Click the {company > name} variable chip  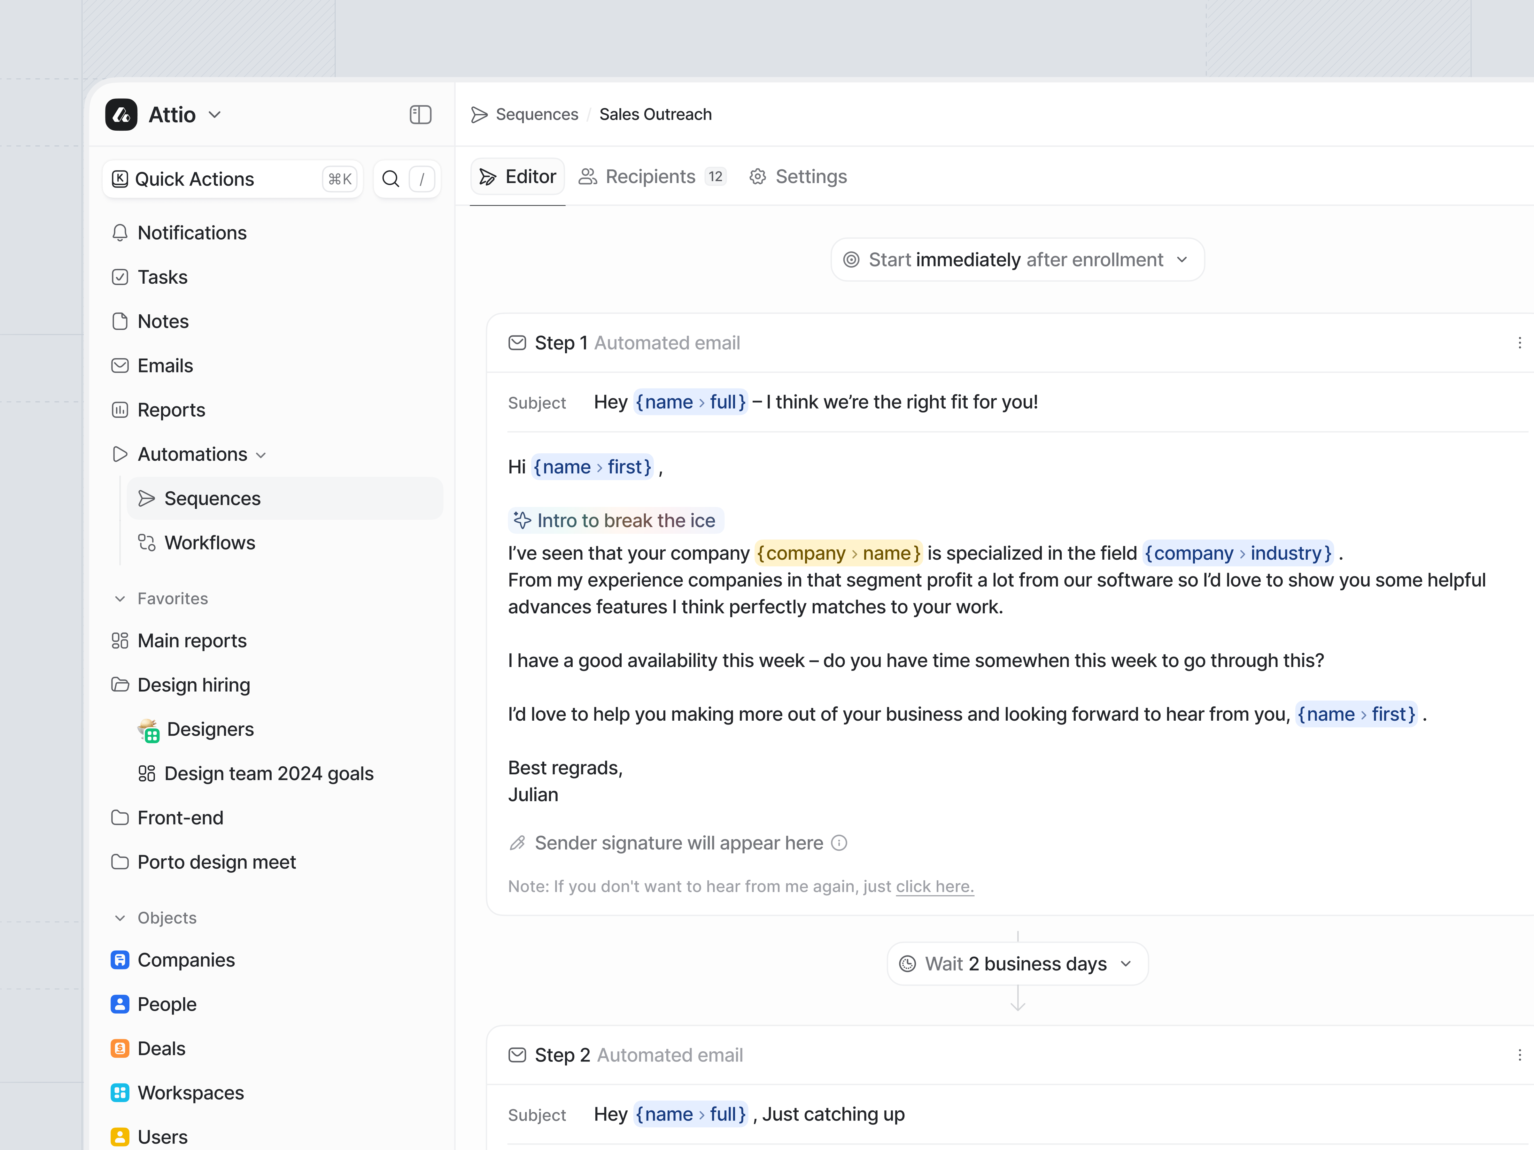click(839, 553)
